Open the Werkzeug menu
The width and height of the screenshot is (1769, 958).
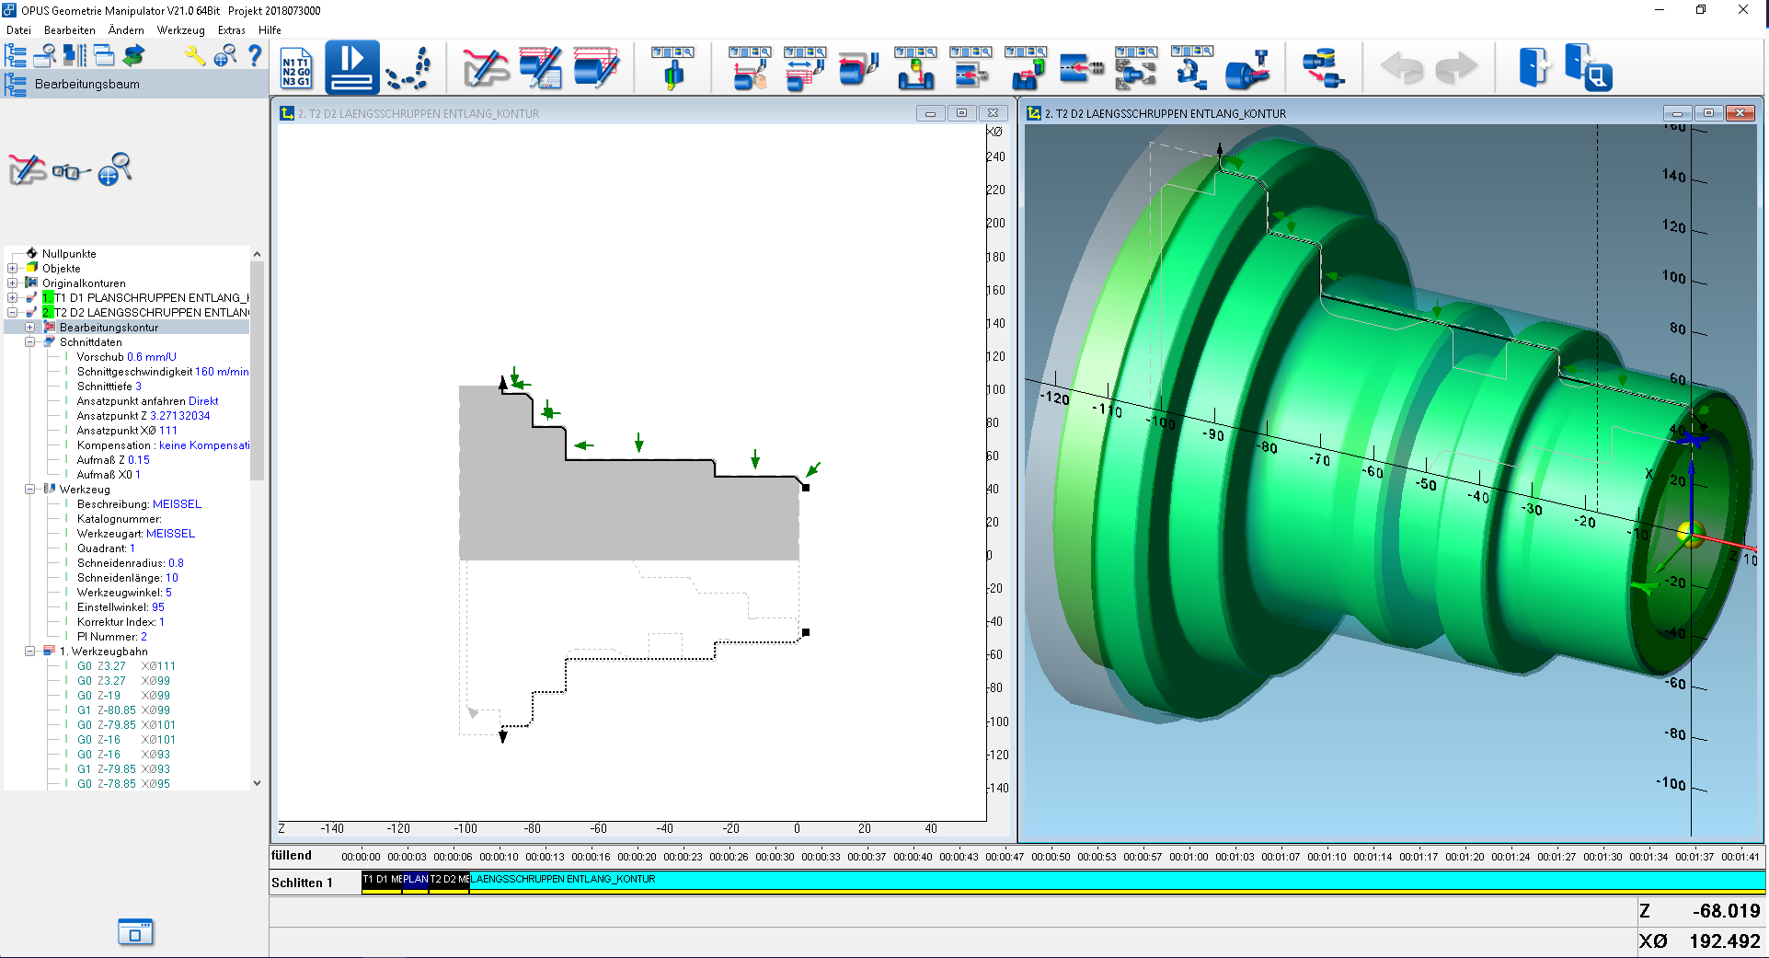(x=180, y=30)
